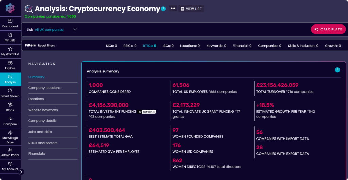Open Knowledge Base lightbulb icon

[10, 133]
